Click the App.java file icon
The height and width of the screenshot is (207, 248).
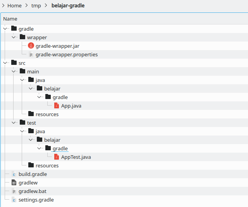click(x=57, y=106)
